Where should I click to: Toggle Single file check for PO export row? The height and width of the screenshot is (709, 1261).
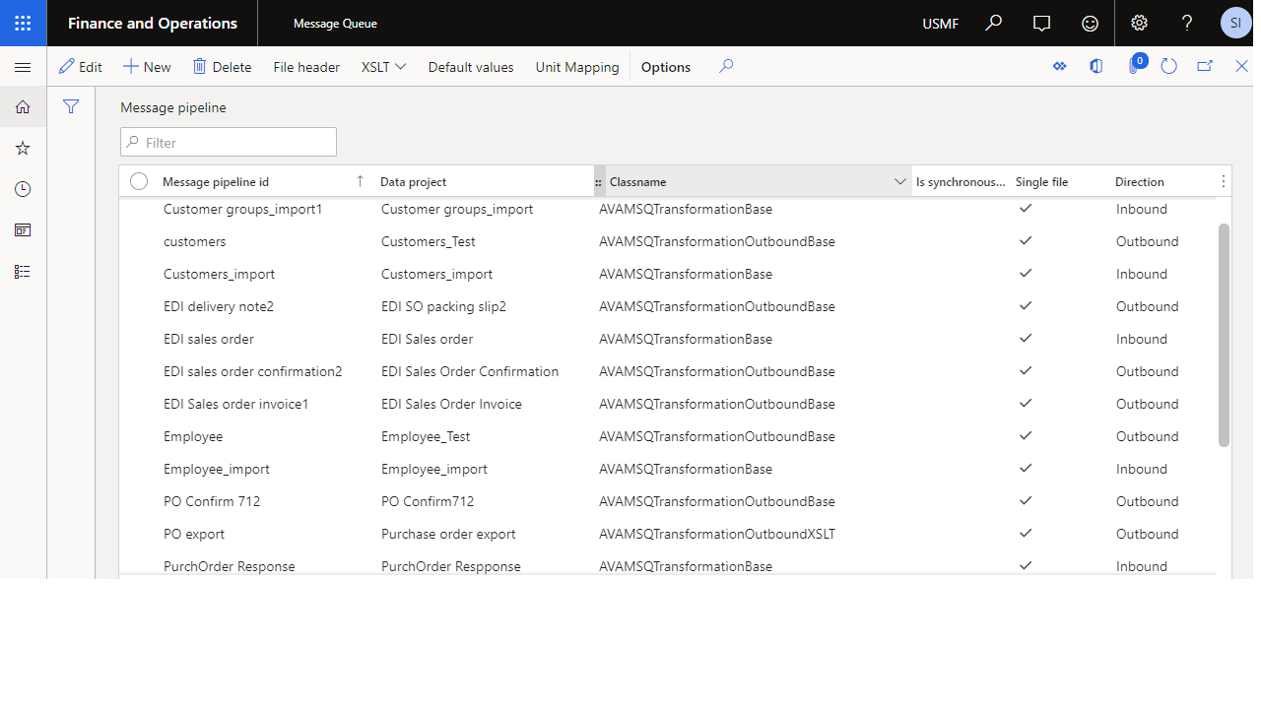click(x=1026, y=533)
